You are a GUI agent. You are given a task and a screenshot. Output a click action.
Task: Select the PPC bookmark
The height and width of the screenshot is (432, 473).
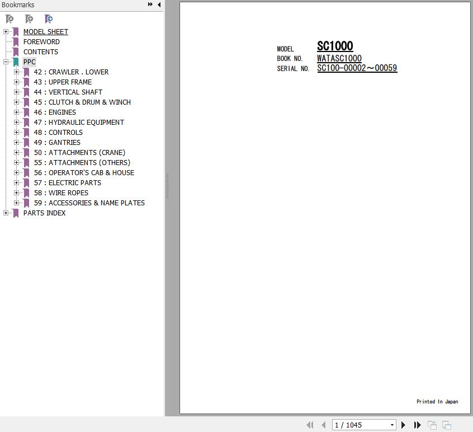tap(29, 62)
